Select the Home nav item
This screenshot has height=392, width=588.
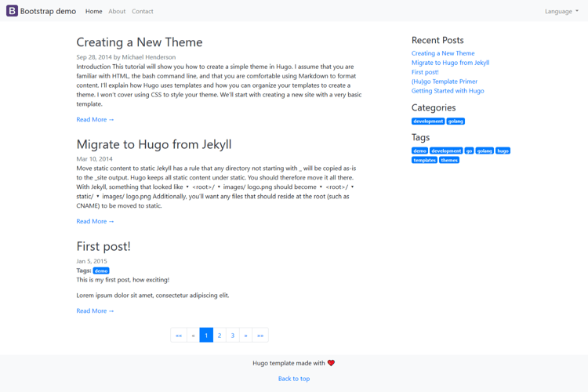point(94,11)
